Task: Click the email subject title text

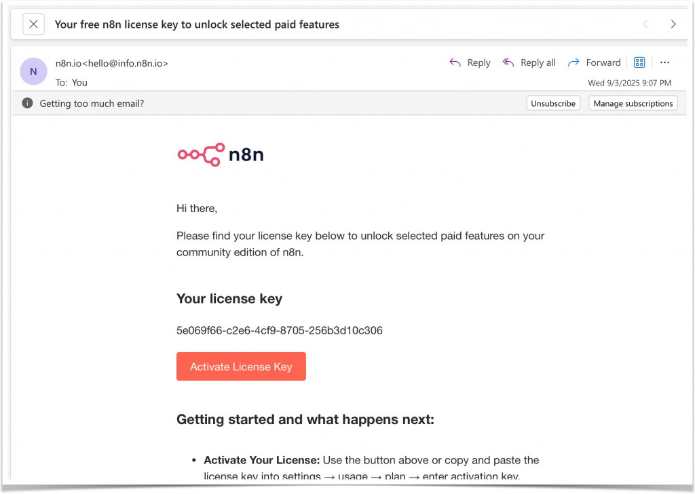Action: (197, 24)
